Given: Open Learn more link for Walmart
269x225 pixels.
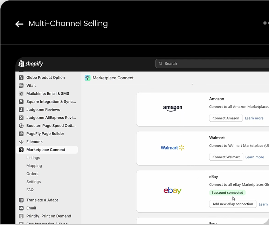Looking at the screenshot, I should click(x=255, y=157).
